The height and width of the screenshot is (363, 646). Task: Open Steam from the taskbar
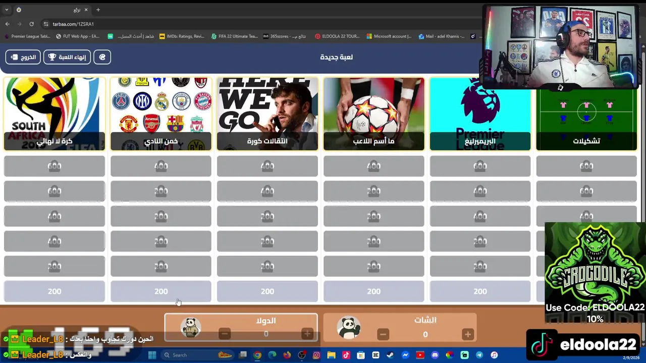point(390,355)
